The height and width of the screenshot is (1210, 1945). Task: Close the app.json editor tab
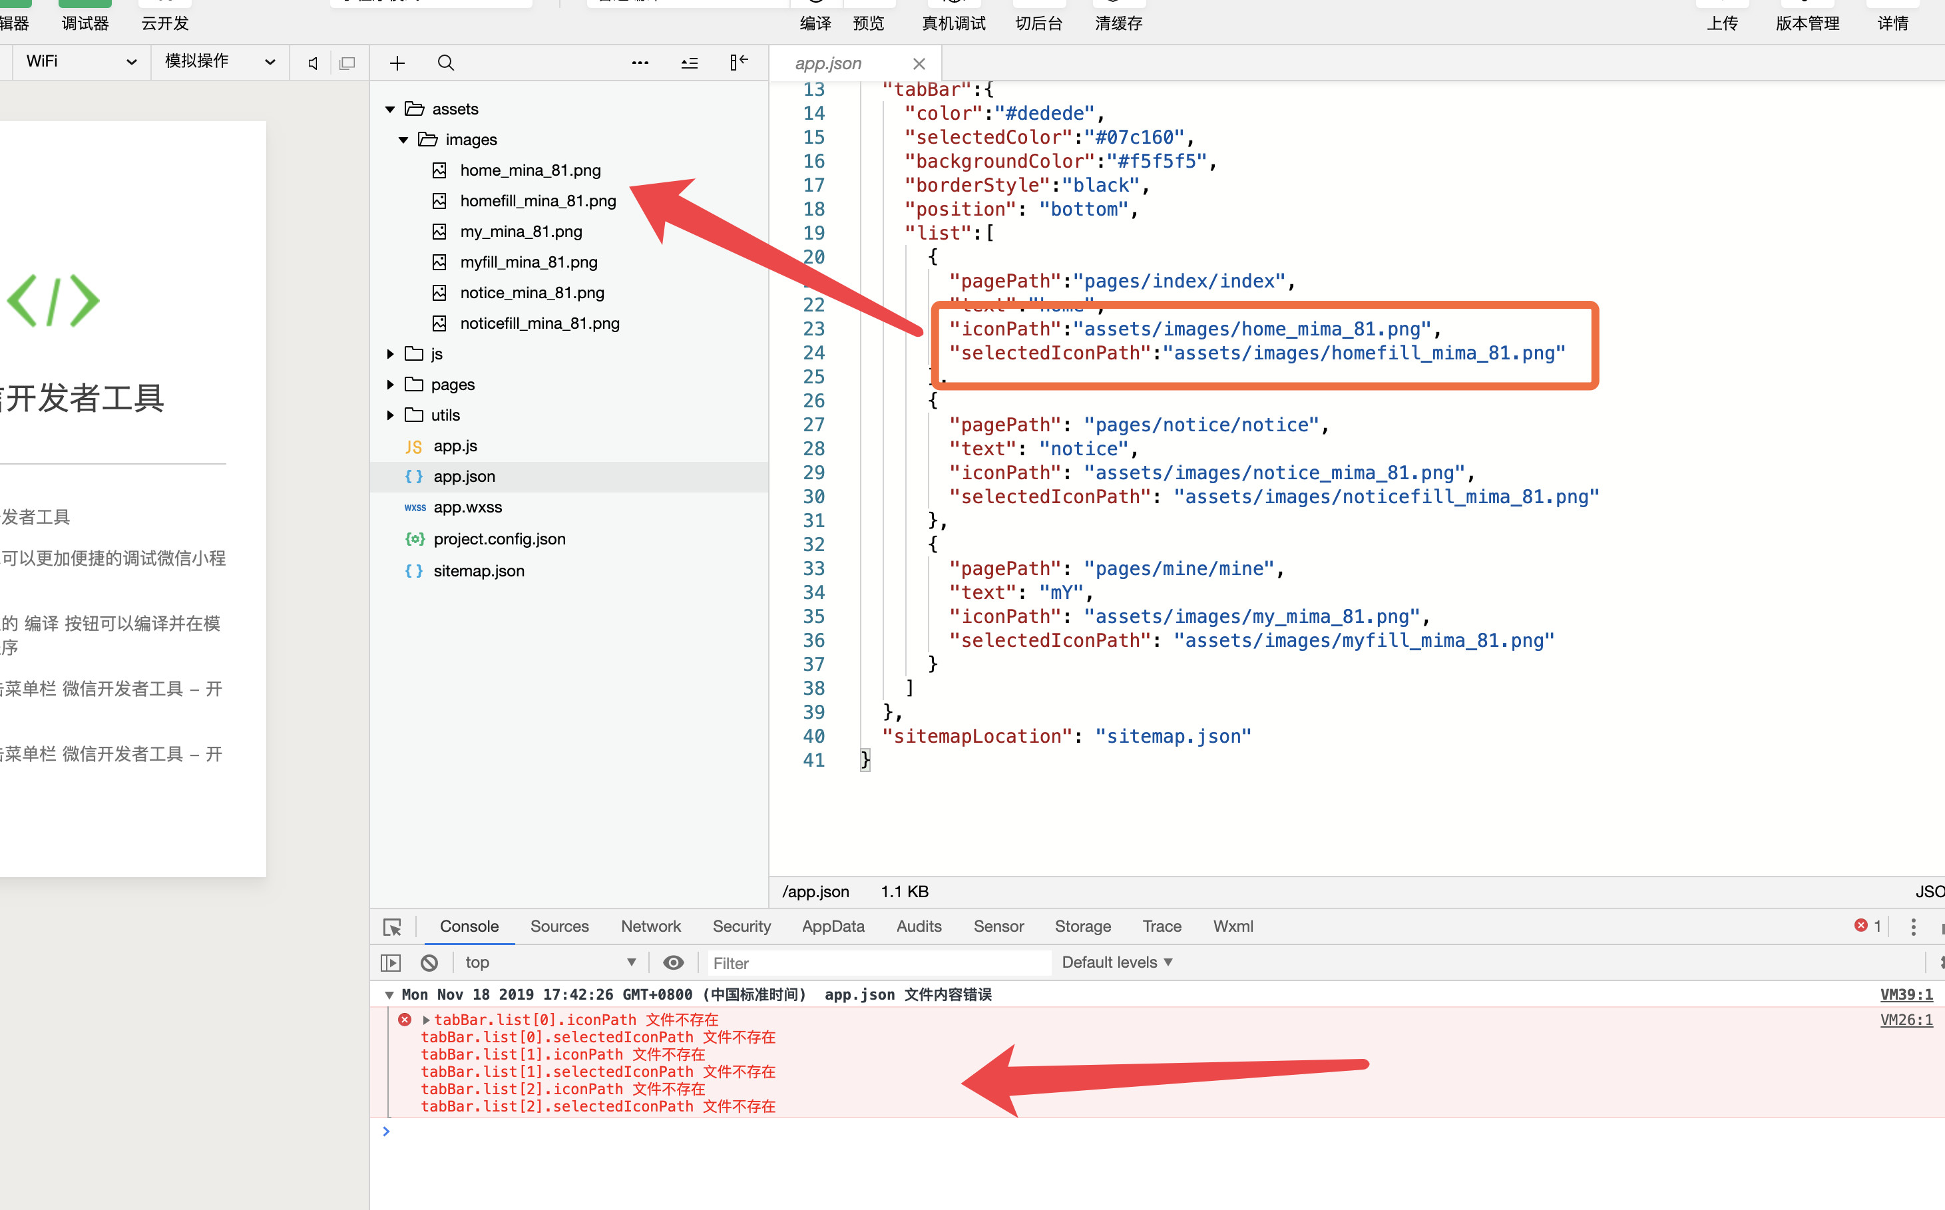point(919,63)
